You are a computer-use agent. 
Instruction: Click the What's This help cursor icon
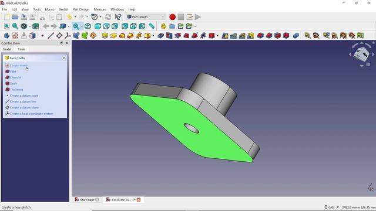tap(117, 17)
